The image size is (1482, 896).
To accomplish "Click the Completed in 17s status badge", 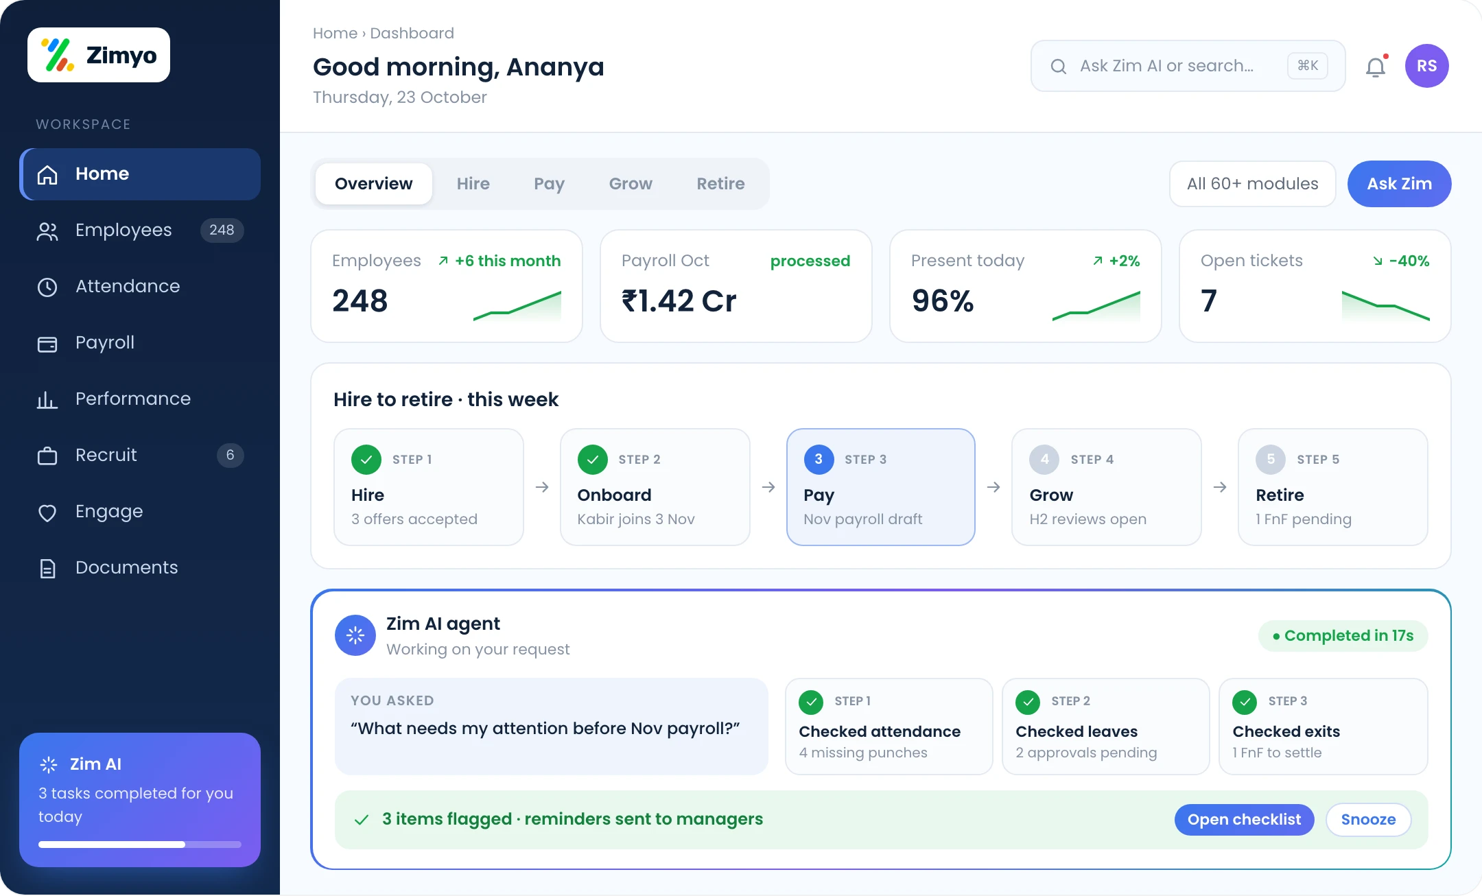I will coord(1343,636).
